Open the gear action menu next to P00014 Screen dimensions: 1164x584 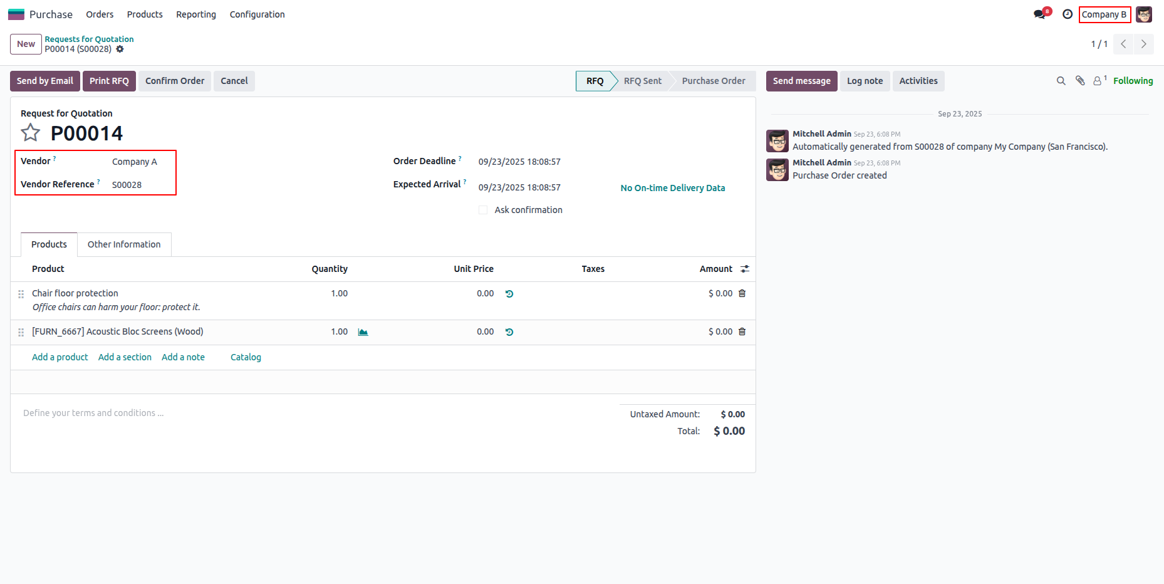(120, 49)
